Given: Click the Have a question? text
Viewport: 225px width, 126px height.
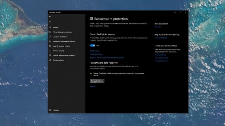Looking at the screenshot, I should [x=161, y=24].
